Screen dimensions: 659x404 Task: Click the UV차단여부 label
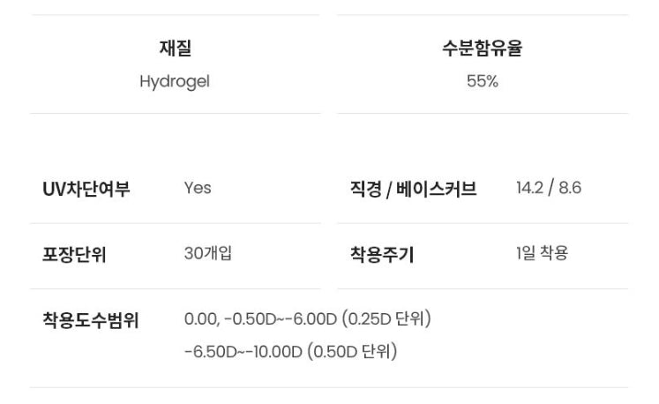click(86, 189)
